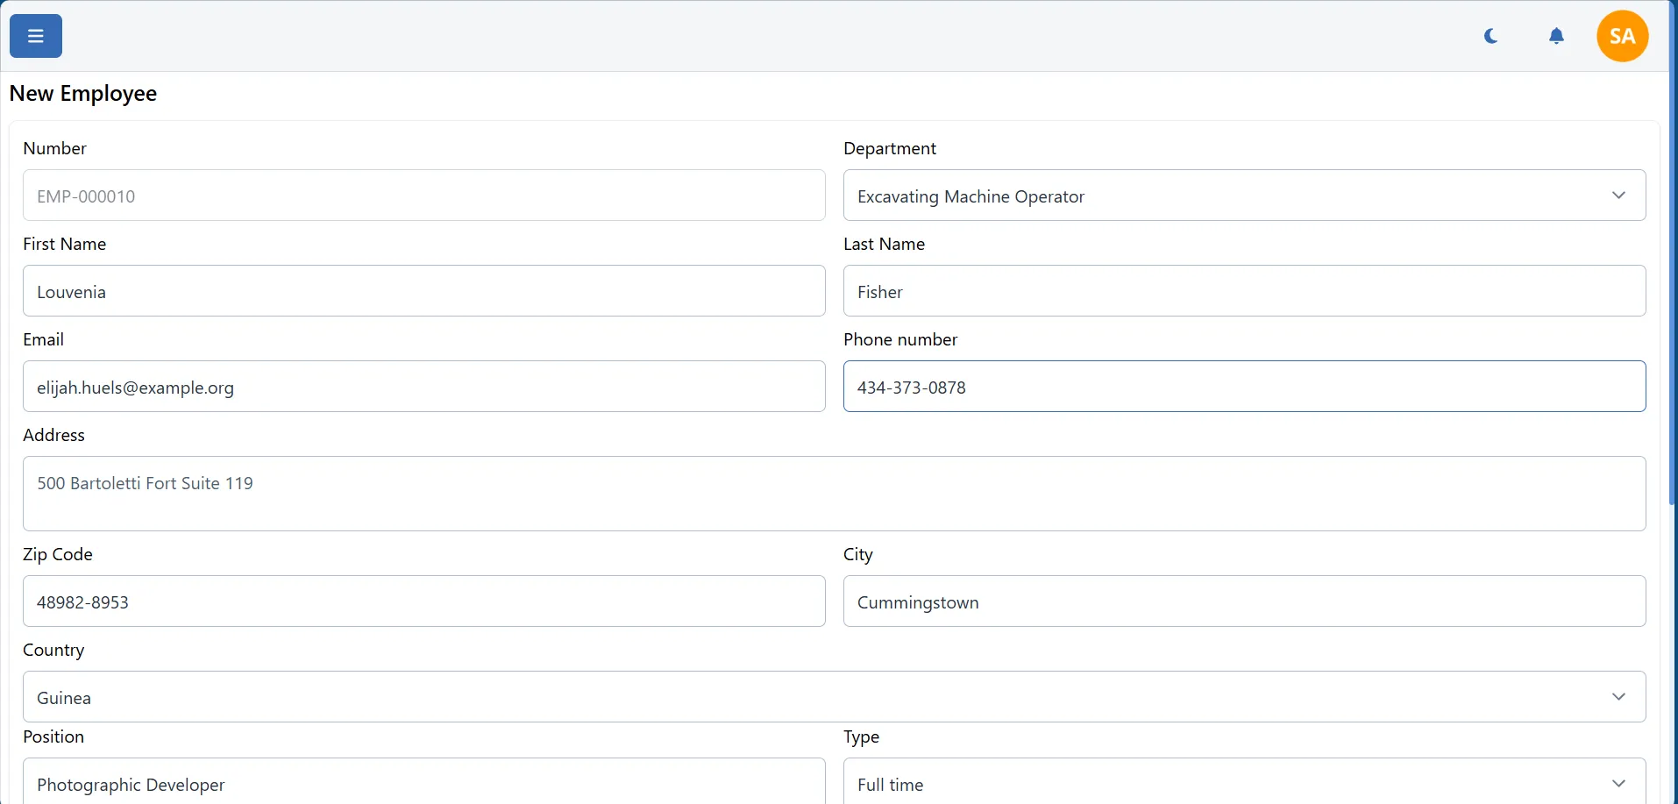This screenshot has height=804, width=1678.
Task: Open notifications bell
Action: [x=1556, y=36]
